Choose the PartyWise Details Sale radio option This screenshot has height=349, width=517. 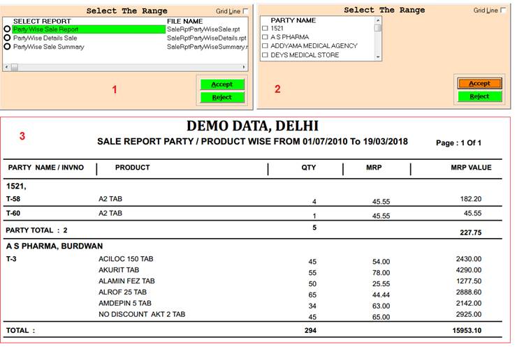(x=7, y=38)
